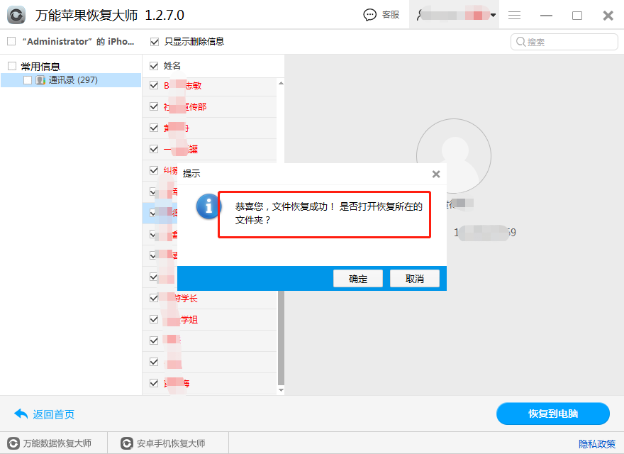Focus the 搜索 search field

(564, 42)
